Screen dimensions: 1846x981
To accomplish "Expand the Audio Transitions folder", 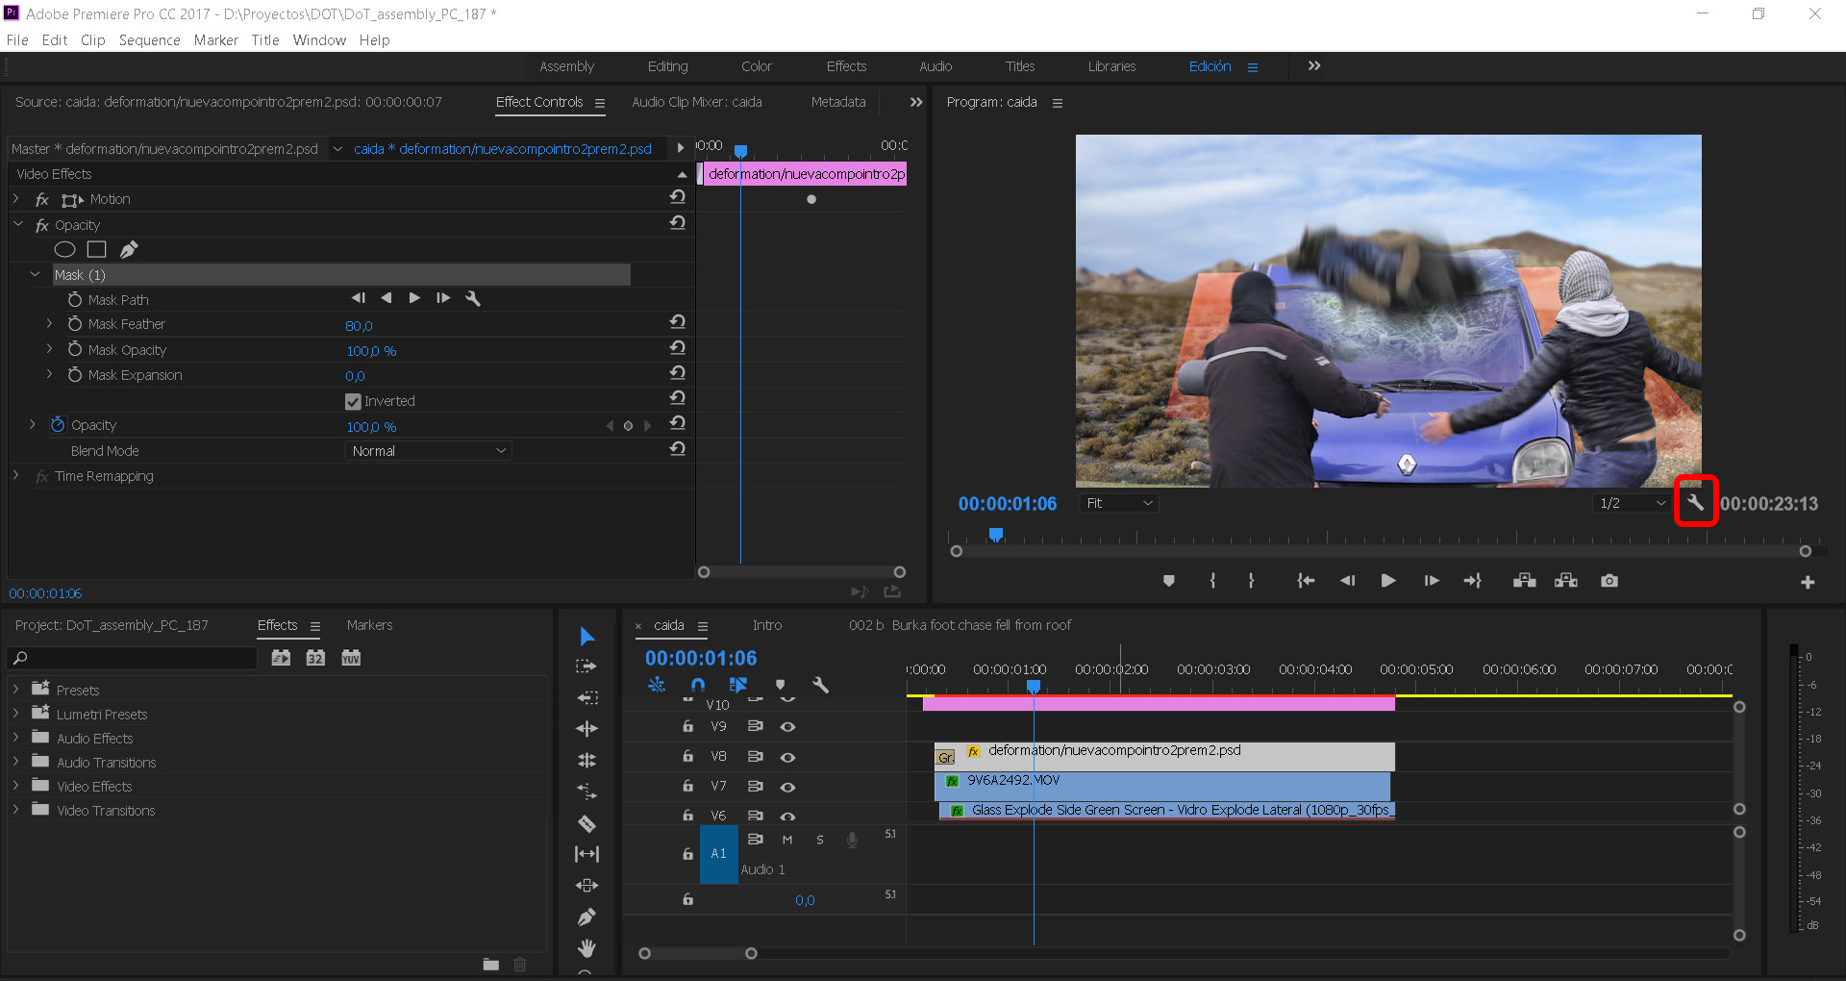I will [x=16, y=762].
